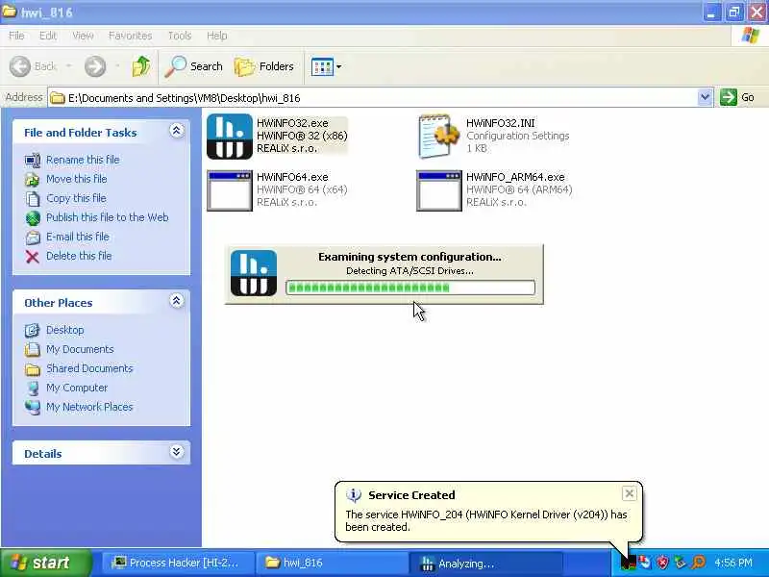Open the Favorites menu
The image size is (769, 577).
tap(130, 36)
